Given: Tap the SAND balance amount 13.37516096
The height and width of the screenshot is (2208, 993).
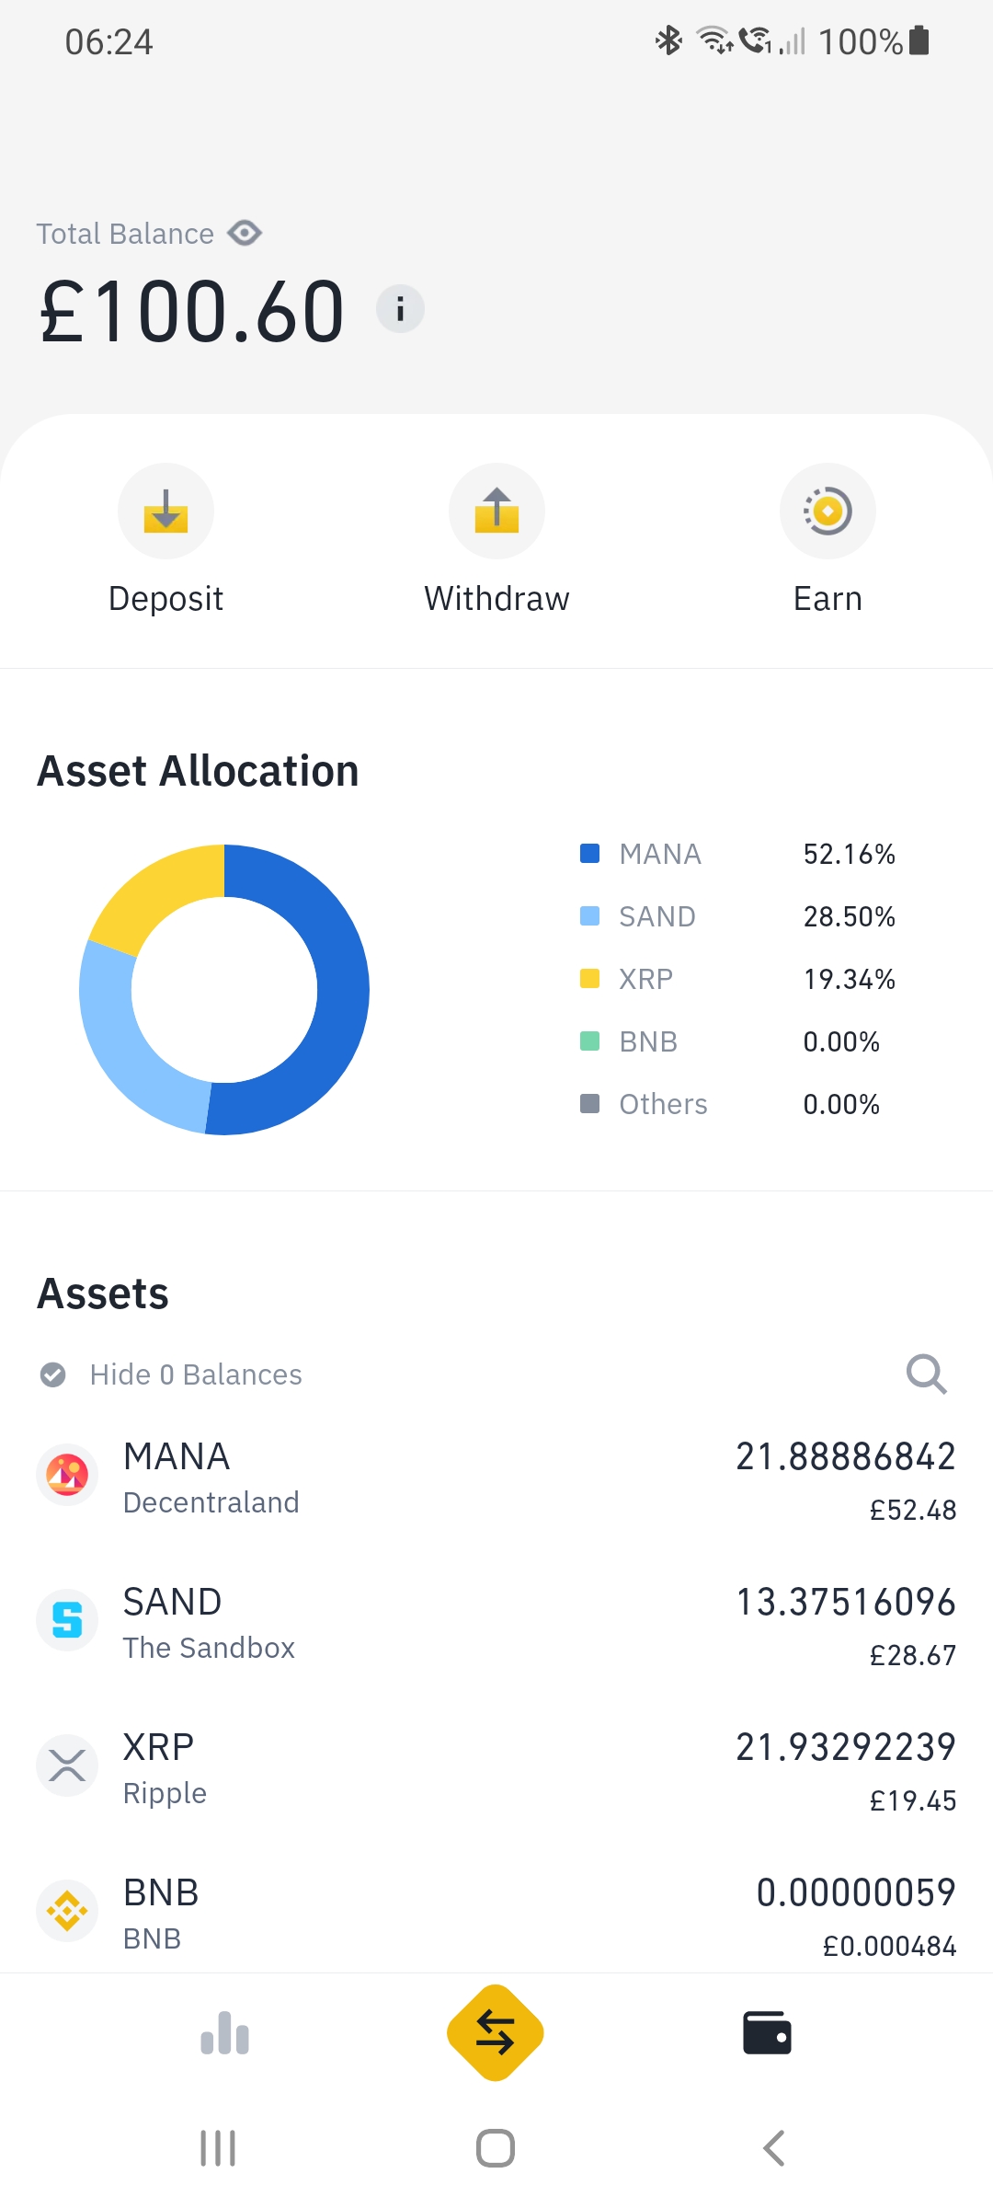Looking at the screenshot, I should pyautogui.click(x=845, y=1602).
